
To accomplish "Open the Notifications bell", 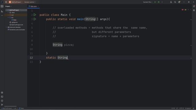I will (194, 6).
